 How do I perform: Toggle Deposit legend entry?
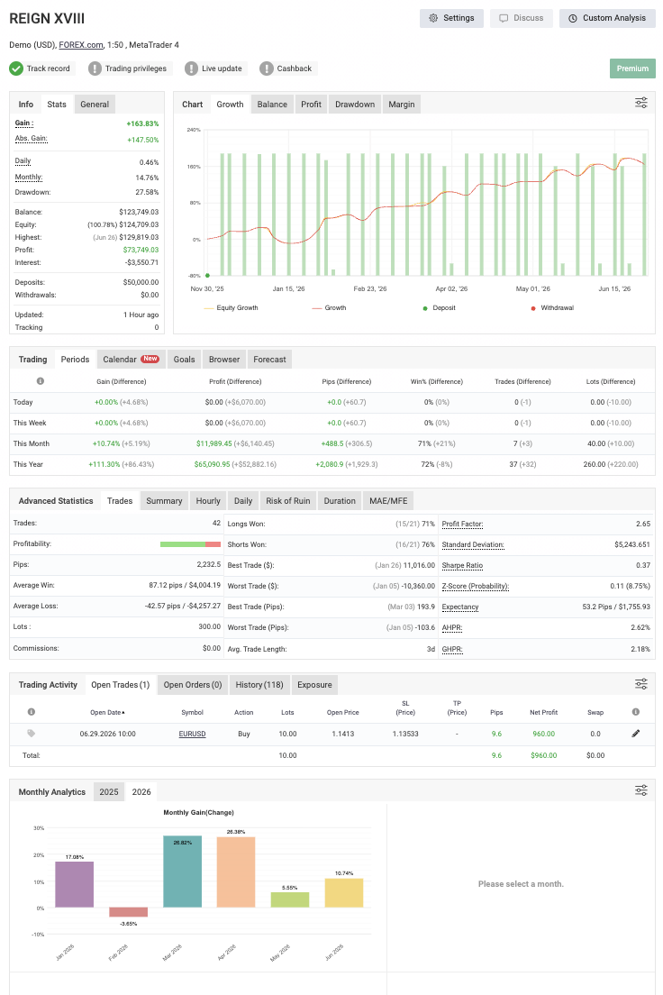point(439,307)
